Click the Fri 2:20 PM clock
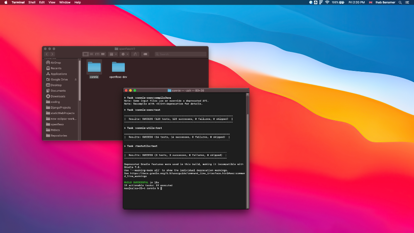This screenshot has height=233, width=414. pyautogui.click(x=356, y=2)
